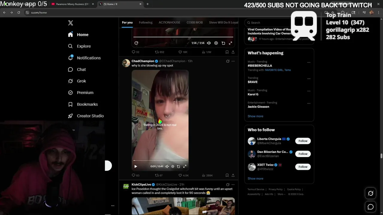383x215 pixels.
Task: Show more trends in What's happening
Action: pos(255,116)
